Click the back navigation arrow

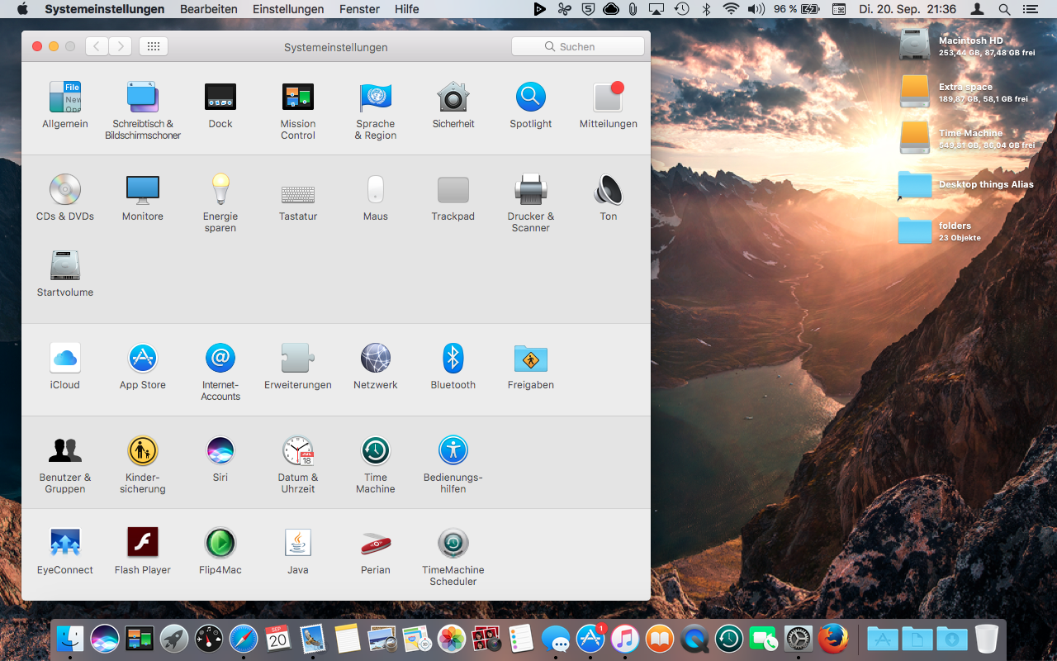pyautogui.click(x=97, y=46)
